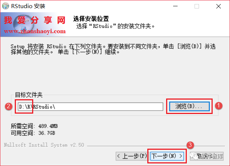
Task: Click the www.zhanshaoyi.com watermark link
Action: coord(35,31)
